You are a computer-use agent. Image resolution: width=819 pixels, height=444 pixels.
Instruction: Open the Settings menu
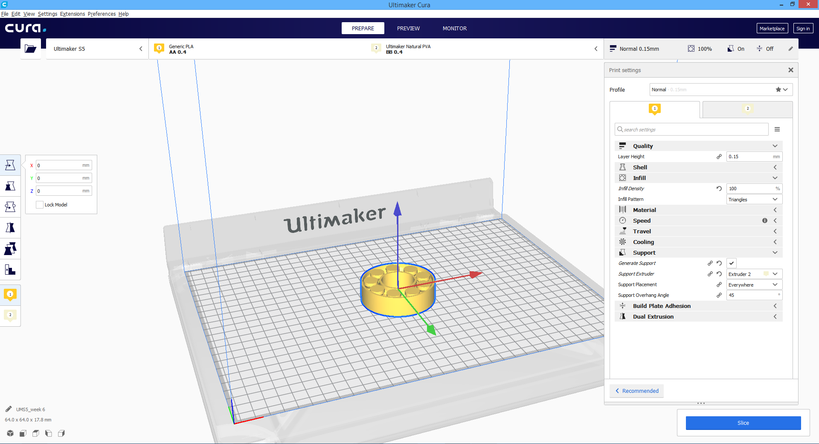click(47, 14)
